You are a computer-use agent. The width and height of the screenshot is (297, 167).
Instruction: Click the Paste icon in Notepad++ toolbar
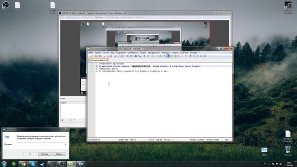[x=123, y=56]
